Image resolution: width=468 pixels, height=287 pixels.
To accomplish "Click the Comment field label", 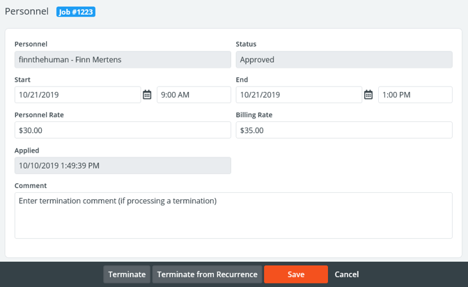I will (x=31, y=186).
